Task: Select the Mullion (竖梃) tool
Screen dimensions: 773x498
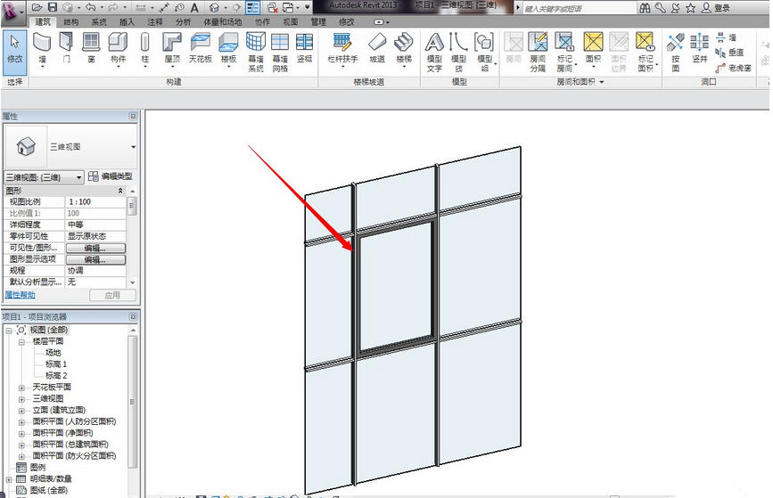Action: click(305, 49)
